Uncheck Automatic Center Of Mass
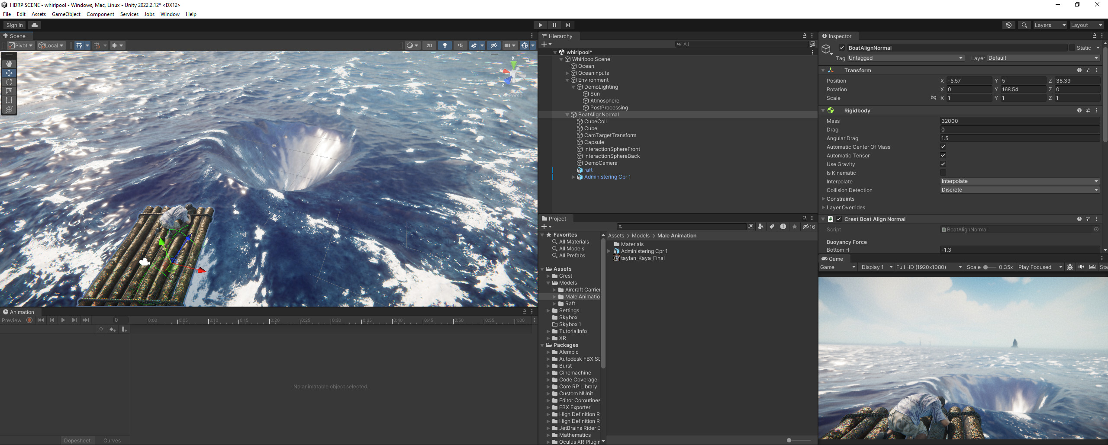 tap(943, 147)
